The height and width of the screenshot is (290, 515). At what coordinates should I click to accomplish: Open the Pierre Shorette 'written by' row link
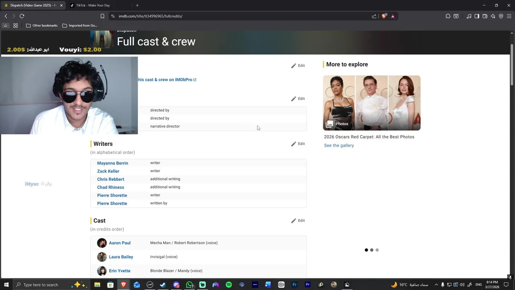click(x=112, y=203)
